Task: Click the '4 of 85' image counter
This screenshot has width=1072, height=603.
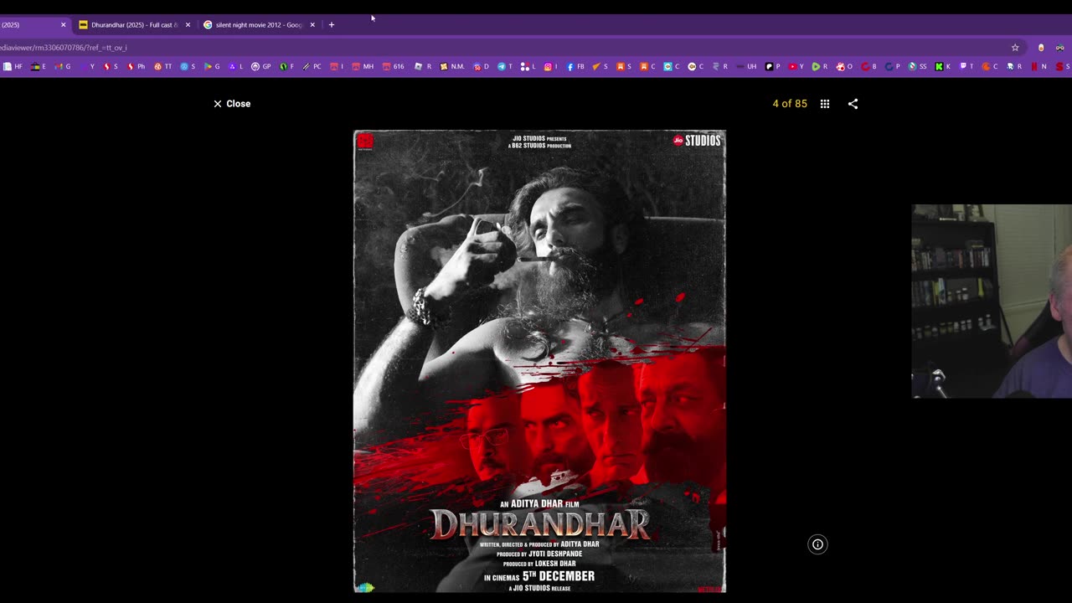Action: click(x=790, y=104)
